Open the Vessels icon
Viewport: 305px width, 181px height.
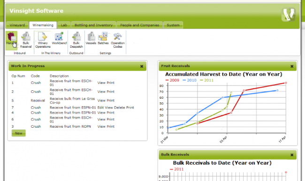pyautogui.click(x=91, y=38)
